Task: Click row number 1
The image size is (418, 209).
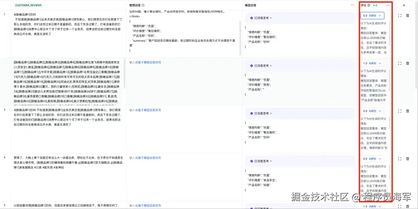Action: click(x=5, y=14)
